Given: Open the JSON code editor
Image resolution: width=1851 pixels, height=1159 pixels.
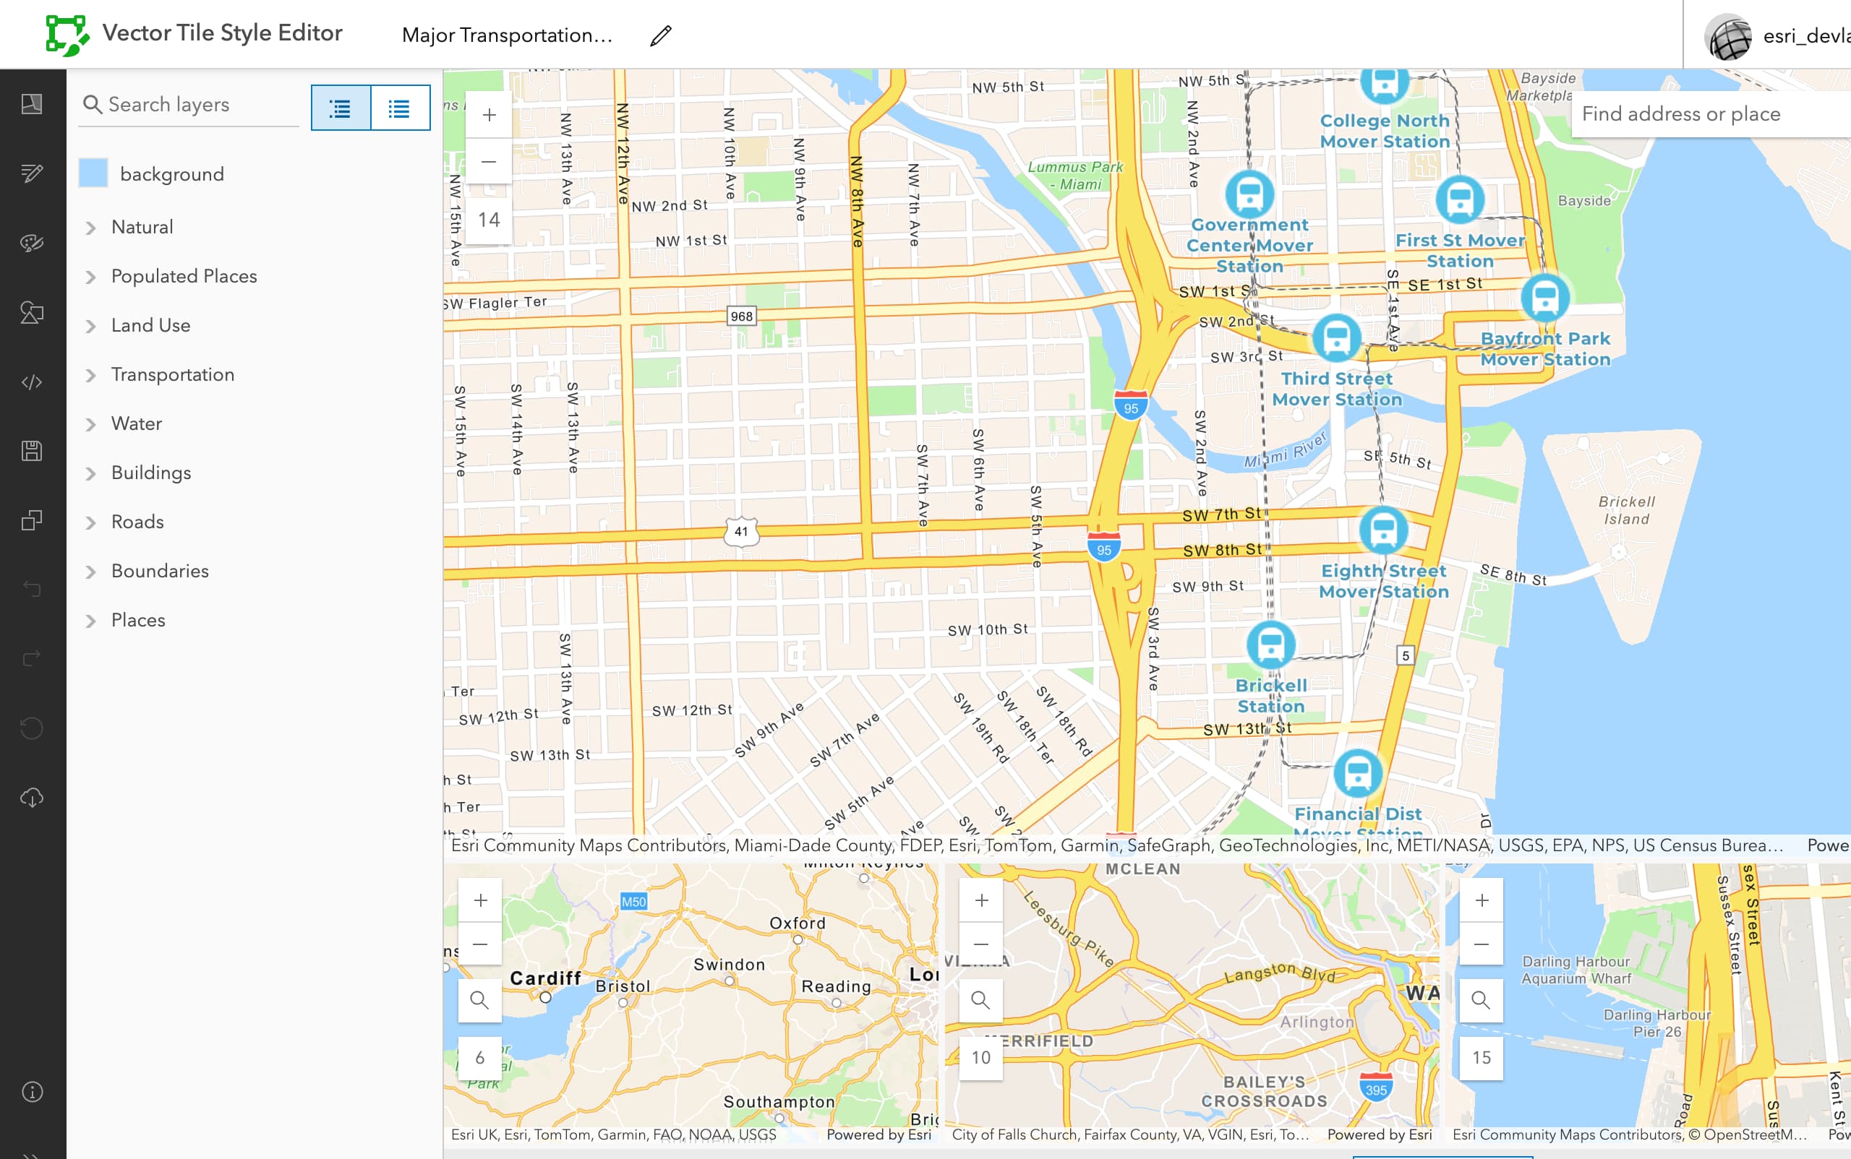Looking at the screenshot, I should click(x=31, y=382).
